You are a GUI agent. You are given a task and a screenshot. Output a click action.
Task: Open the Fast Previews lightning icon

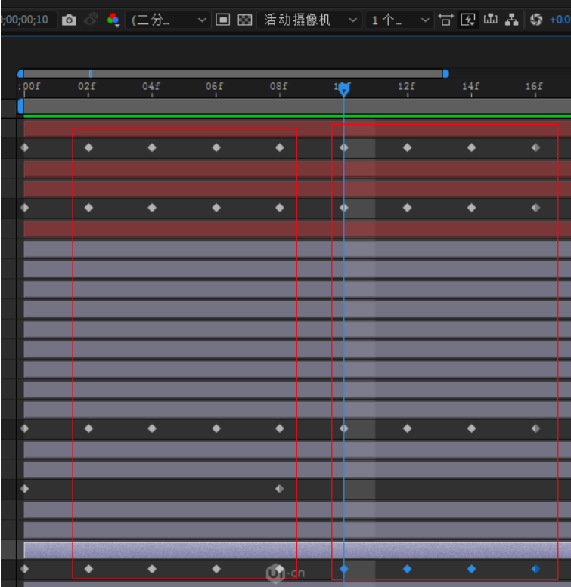pos(468,20)
